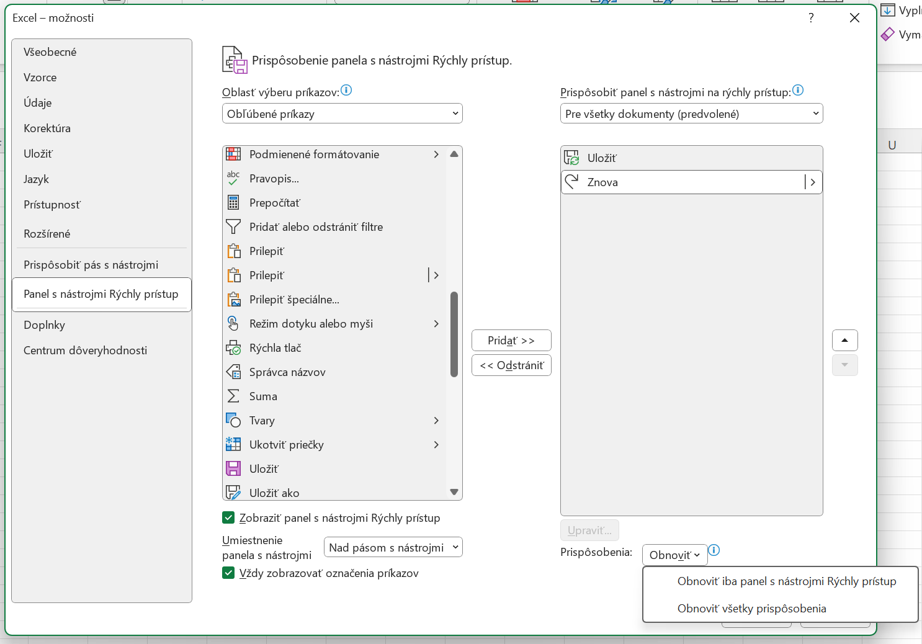Click the command list scrollbar thumb
Viewport: 922px width, 644px height.
click(x=454, y=334)
